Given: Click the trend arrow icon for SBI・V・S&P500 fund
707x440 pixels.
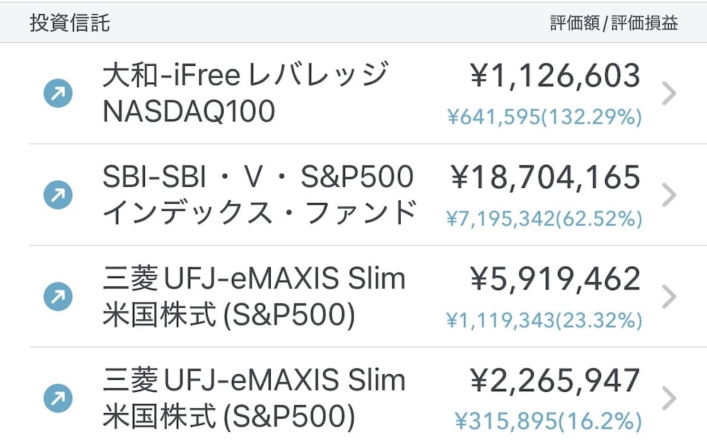Looking at the screenshot, I should point(58,195).
